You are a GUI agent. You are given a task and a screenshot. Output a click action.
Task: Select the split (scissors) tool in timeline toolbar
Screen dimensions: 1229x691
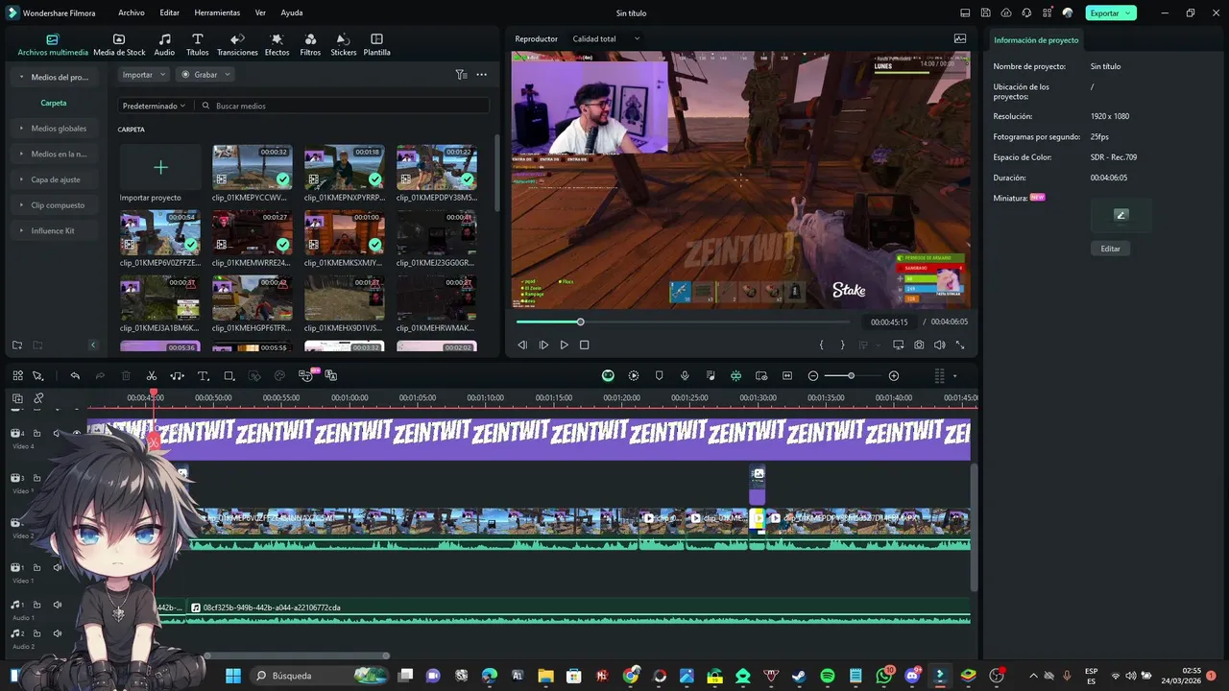point(152,376)
